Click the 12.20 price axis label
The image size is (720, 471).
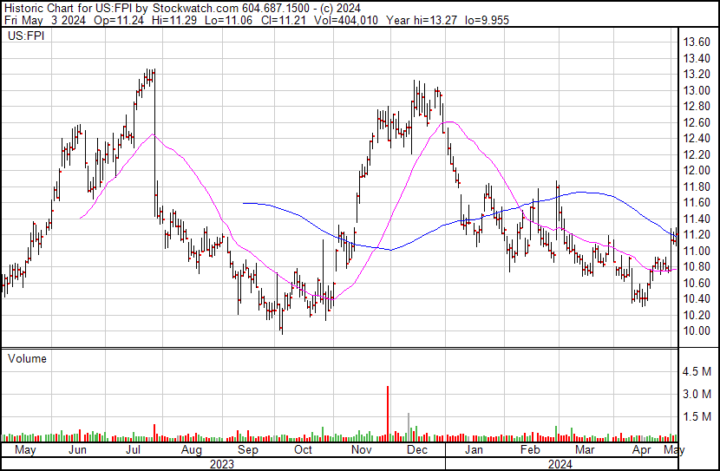tap(697, 154)
